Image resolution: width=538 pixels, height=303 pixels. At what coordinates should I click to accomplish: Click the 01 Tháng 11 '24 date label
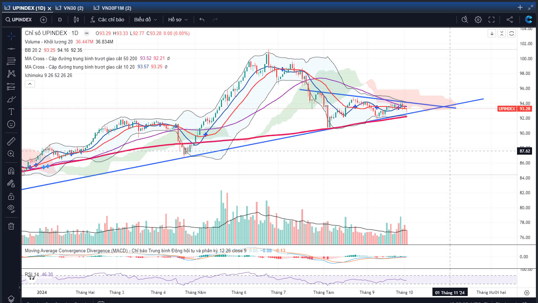[x=450, y=293]
